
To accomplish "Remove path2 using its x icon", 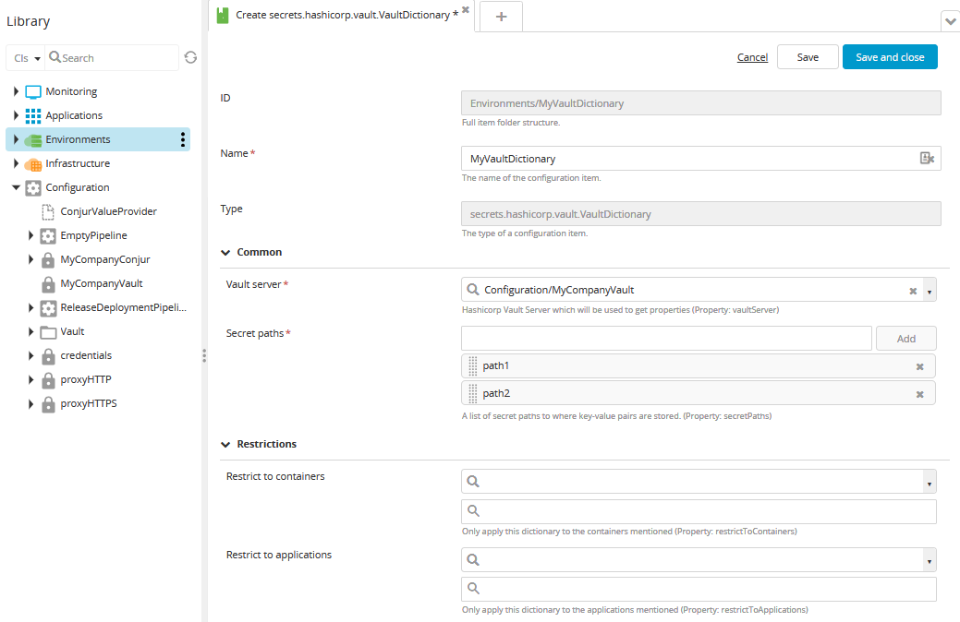I will click(919, 394).
